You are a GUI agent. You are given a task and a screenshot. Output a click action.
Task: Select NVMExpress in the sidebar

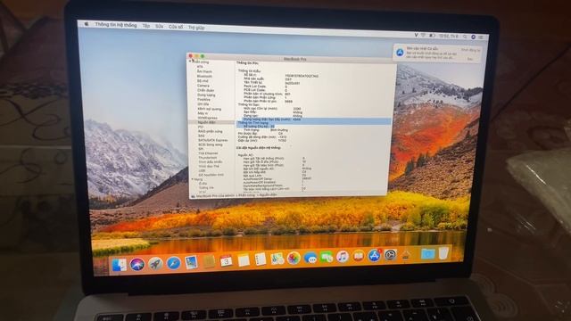click(208, 118)
